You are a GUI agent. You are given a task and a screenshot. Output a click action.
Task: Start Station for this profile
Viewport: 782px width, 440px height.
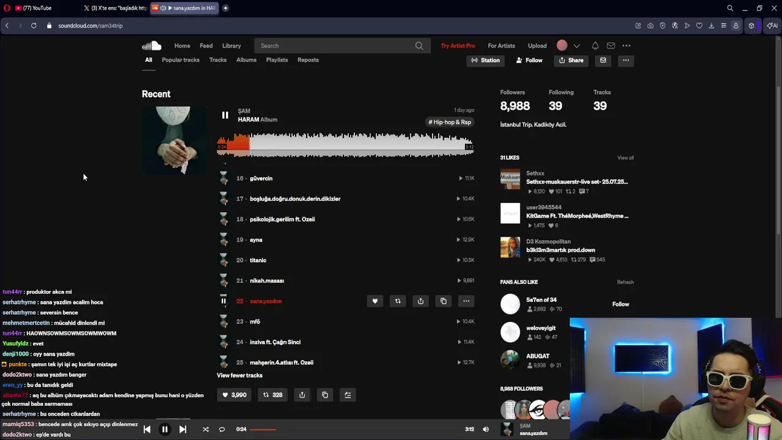point(486,61)
